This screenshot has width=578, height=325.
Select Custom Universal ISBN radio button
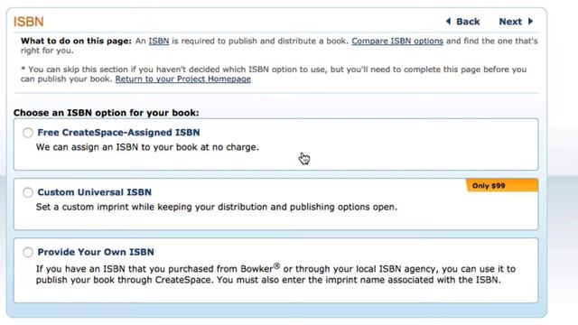pyautogui.click(x=28, y=192)
